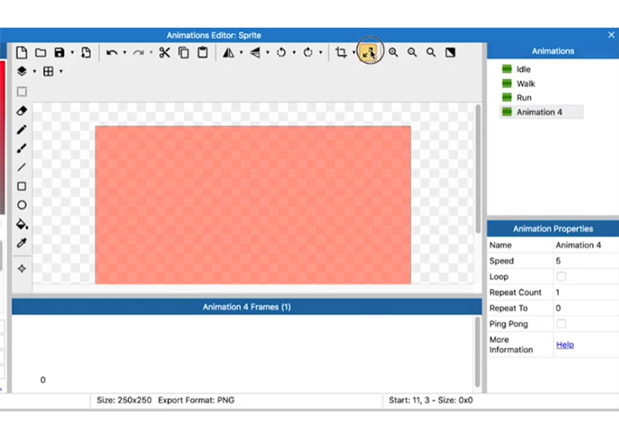Flip the image horizontally (mirror icon)
The width and height of the screenshot is (619, 439).
tap(228, 52)
